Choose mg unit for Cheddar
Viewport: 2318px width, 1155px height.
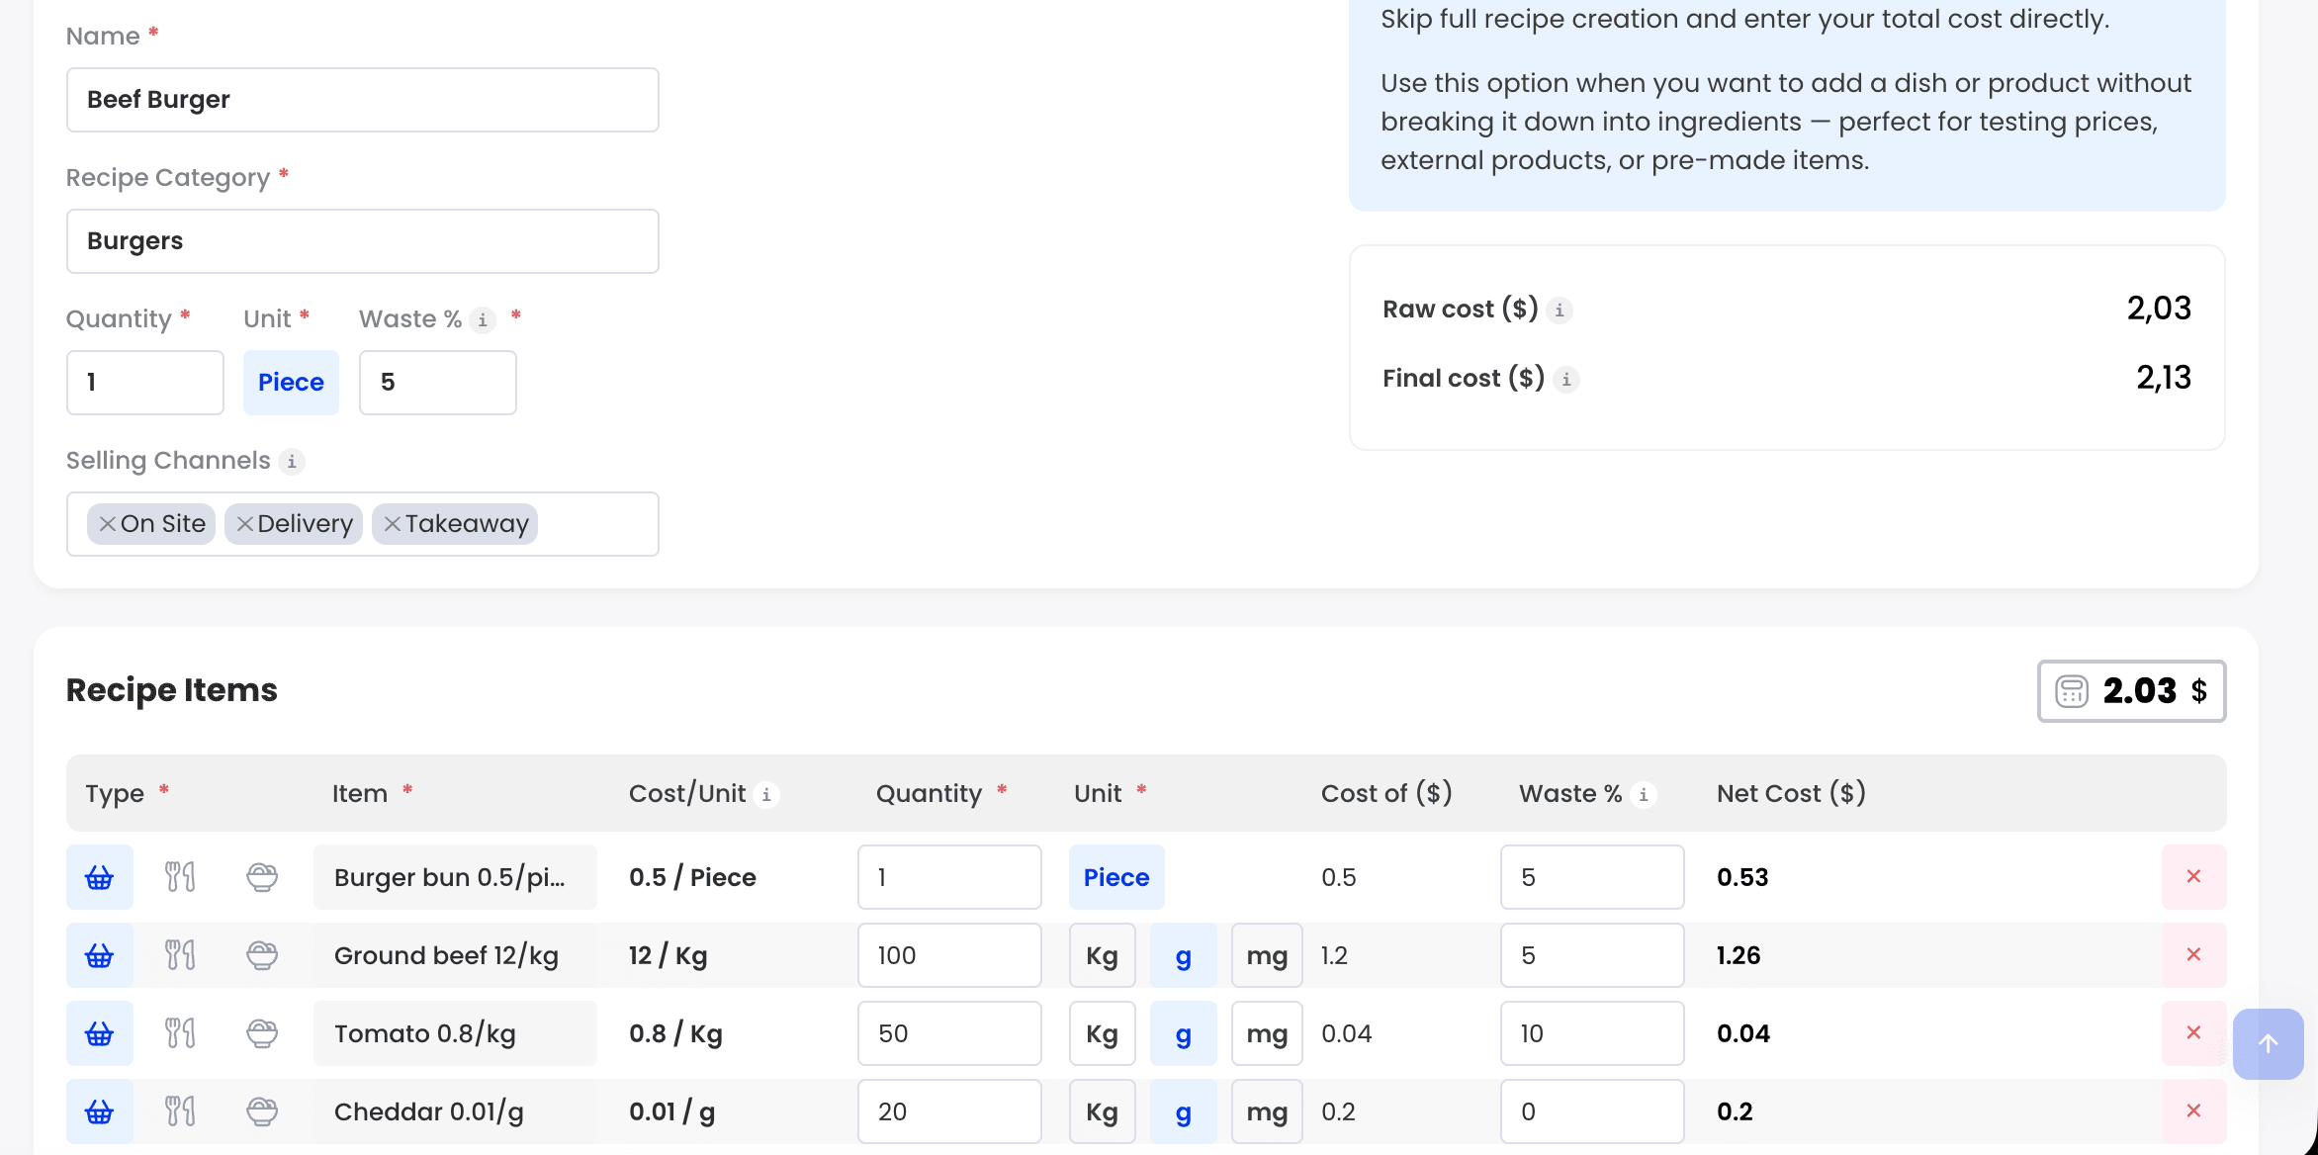point(1267,1111)
